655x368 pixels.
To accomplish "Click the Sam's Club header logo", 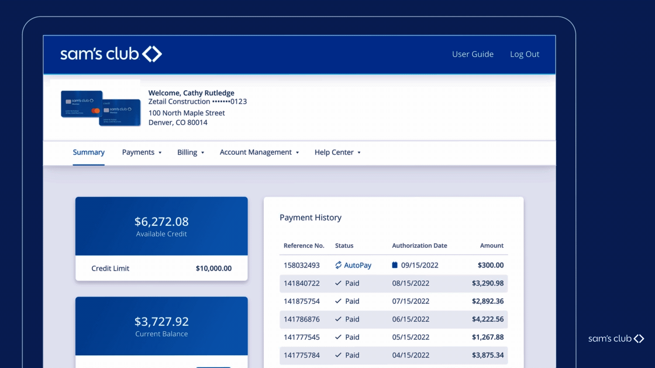I will pyautogui.click(x=111, y=54).
